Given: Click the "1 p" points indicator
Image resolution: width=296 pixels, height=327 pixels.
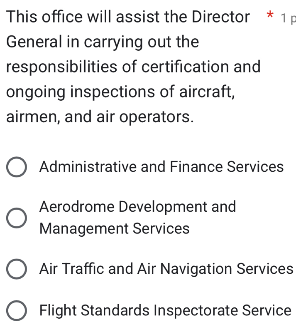Looking at the screenshot, I should point(288,18).
